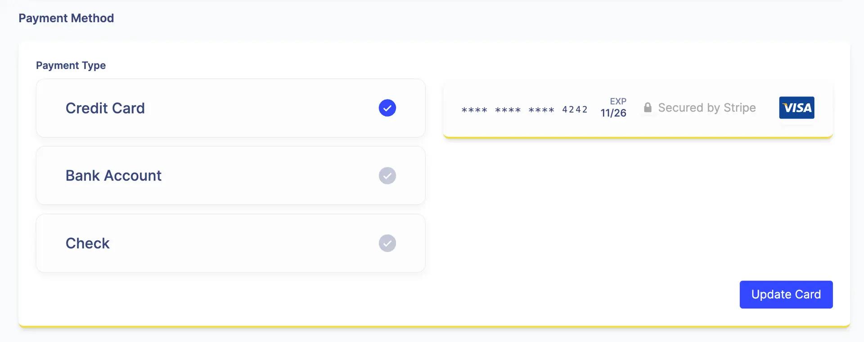Click the yellow bar at the panel's bottom edge
Image resolution: width=864 pixels, height=342 pixels.
click(434, 326)
